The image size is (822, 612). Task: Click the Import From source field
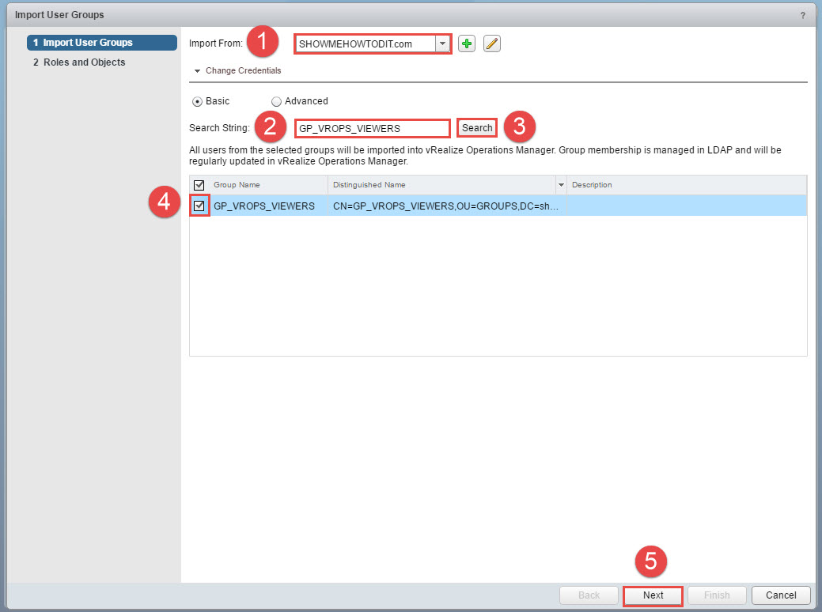(x=366, y=44)
